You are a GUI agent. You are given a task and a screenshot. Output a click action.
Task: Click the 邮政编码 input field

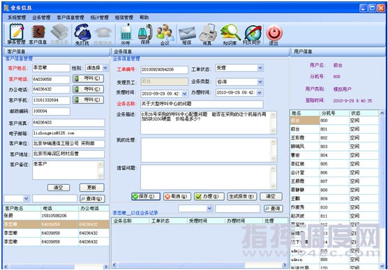click(51, 112)
